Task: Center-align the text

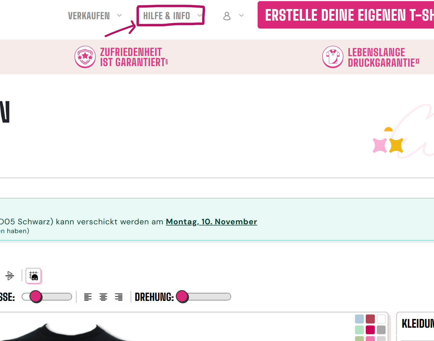Action: (103, 297)
